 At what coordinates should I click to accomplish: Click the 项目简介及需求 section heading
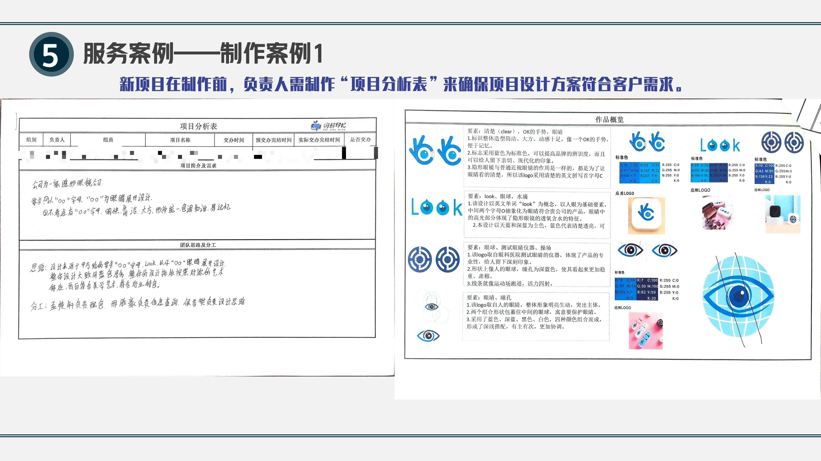point(198,166)
